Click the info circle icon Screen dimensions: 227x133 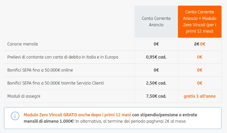pyautogui.click(x=15, y=116)
